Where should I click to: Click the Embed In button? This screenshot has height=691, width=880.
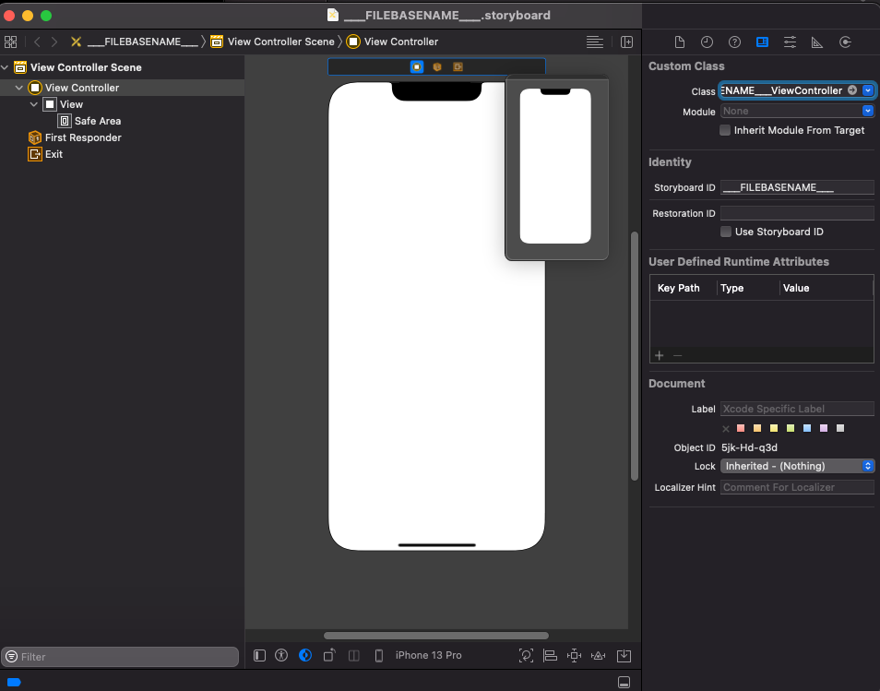coord(624,656)
